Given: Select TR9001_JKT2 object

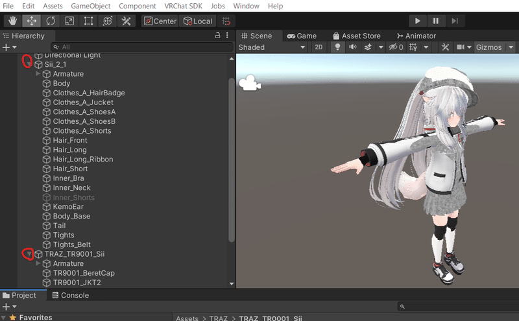Looking at the screenshot, I should (x=77, y=283).
